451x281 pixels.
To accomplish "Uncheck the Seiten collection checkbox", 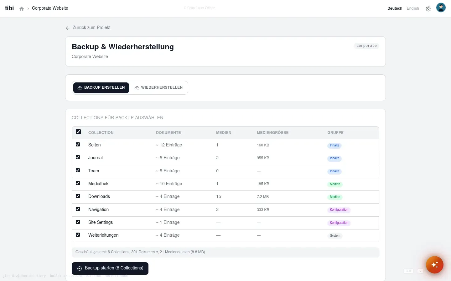I will (x=78, y=145).
